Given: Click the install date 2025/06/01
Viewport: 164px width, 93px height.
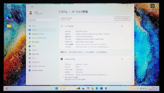Looking at the screenshot, I should pyautogui.click(x=79, y=70).
